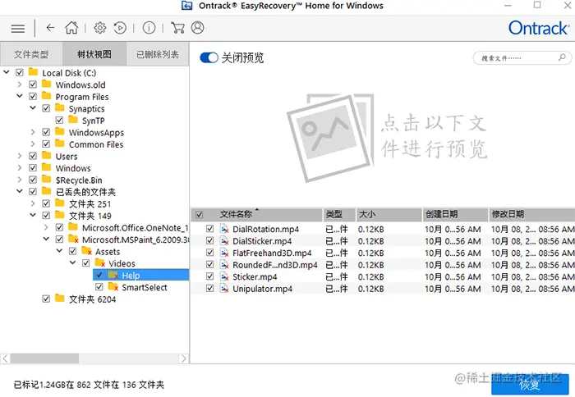This screenshot has width=575, height=397.
Task: Open the Home screen icon
Action: 71,27
